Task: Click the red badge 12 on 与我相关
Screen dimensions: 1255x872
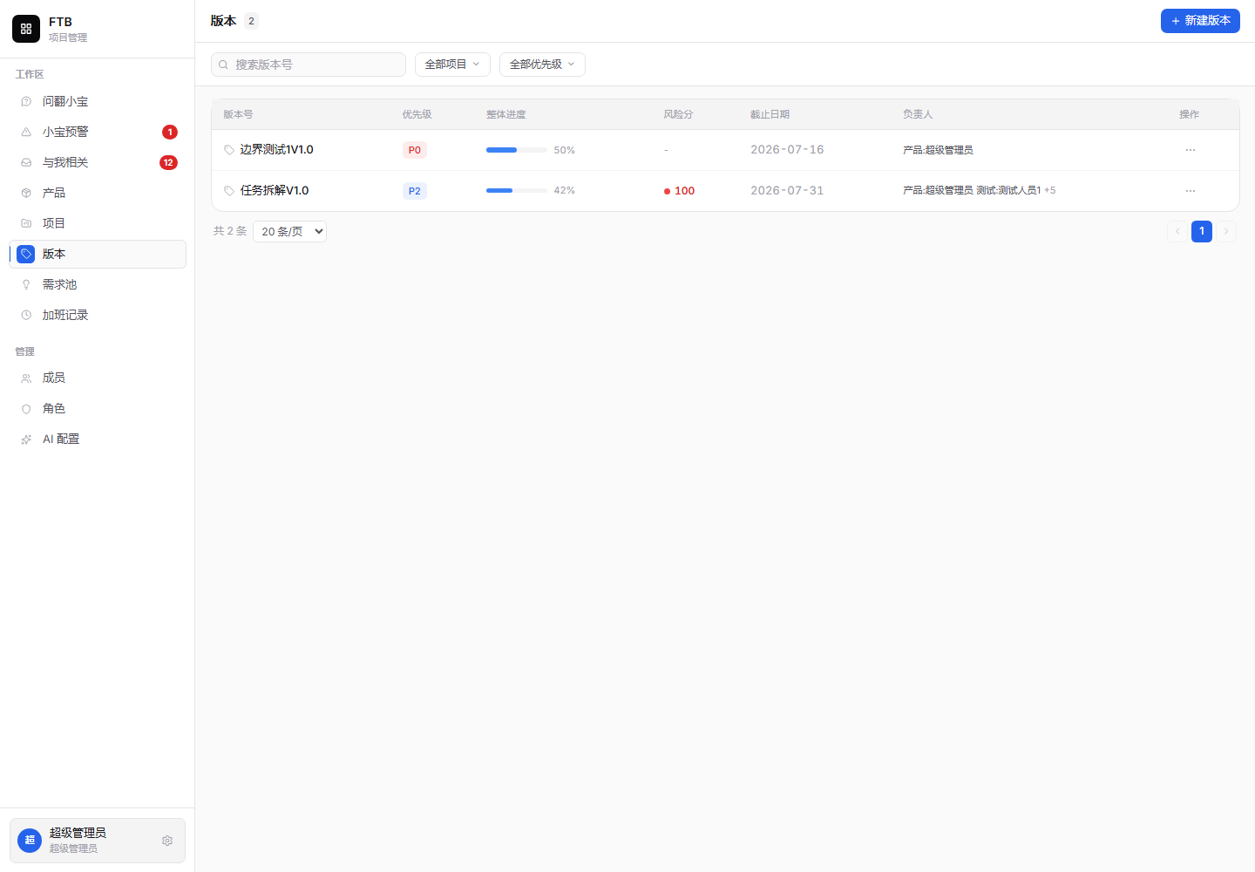Action: click(x=168, y=163)
